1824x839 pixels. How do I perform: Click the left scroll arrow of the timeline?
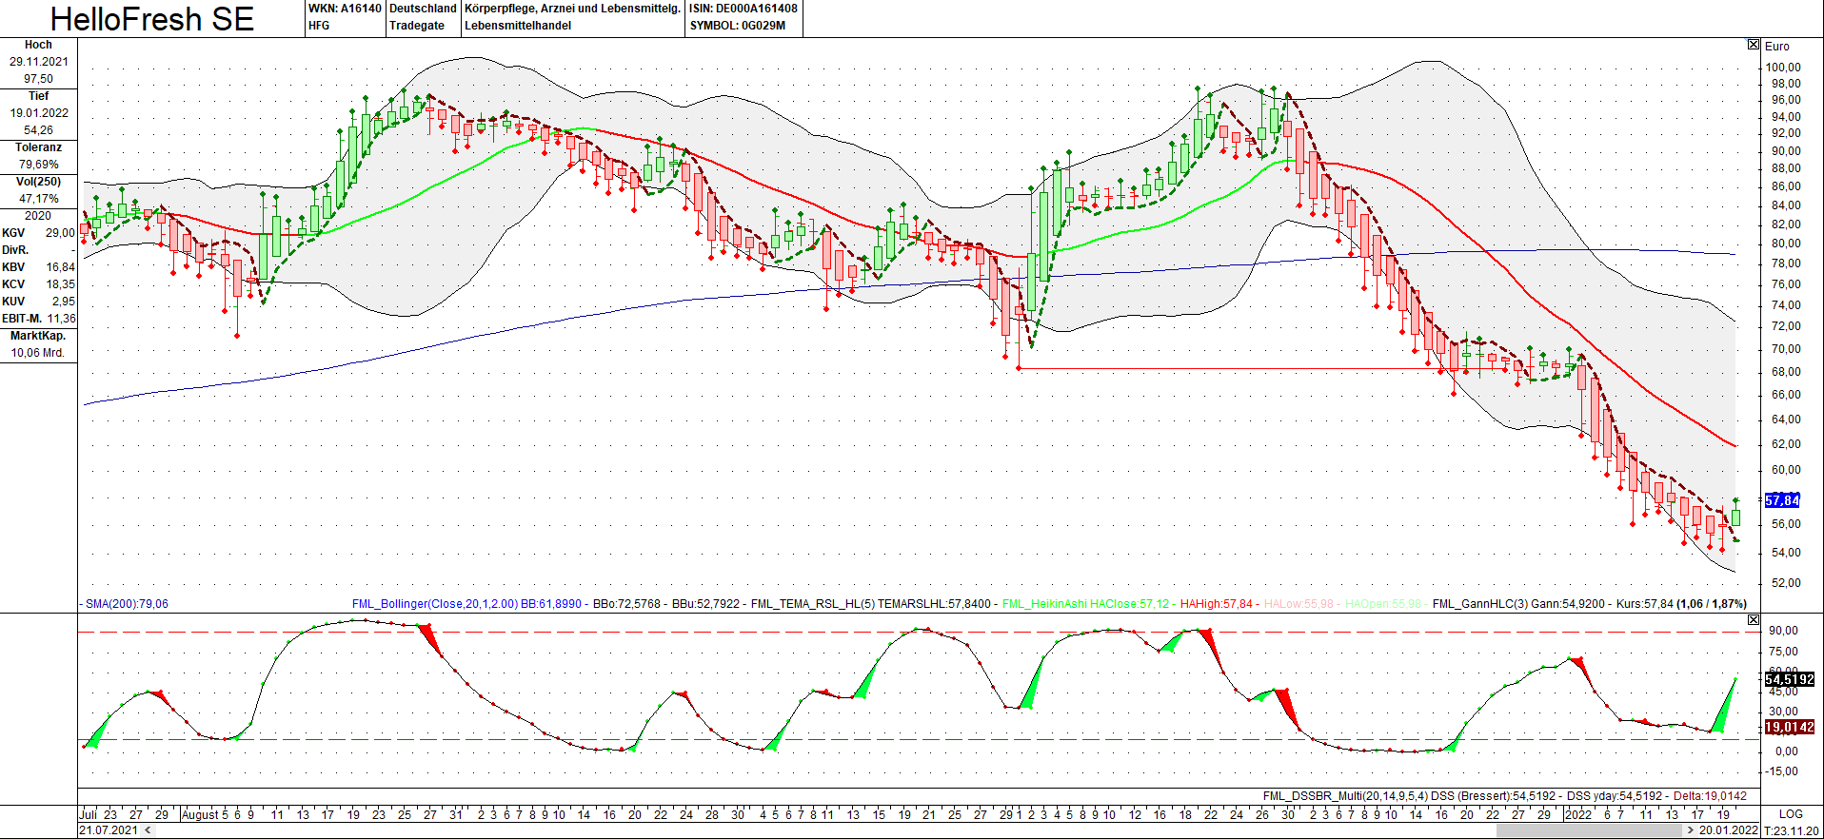pyautogui.click(x=147, y=830)
